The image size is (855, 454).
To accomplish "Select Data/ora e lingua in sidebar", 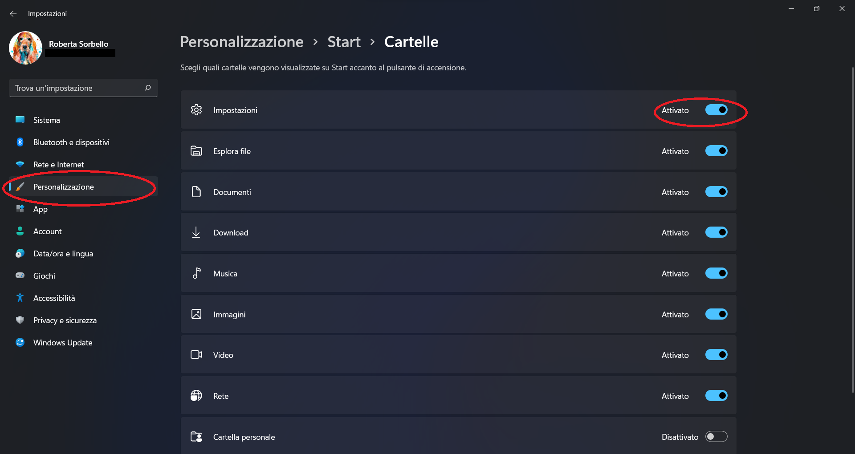I will [63, 253].
